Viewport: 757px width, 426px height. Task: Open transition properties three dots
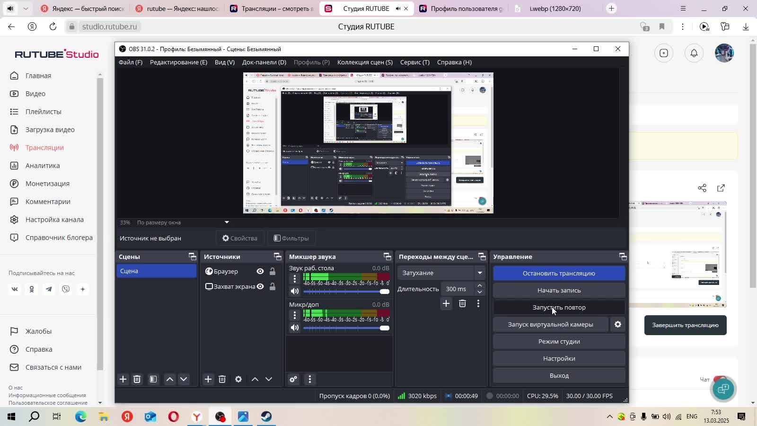478,303
